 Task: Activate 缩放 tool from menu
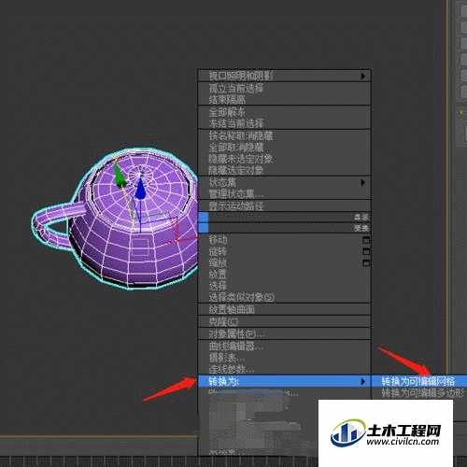click(284, 263)
